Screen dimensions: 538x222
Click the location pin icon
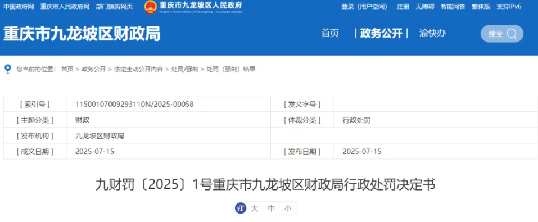point(7,69)
